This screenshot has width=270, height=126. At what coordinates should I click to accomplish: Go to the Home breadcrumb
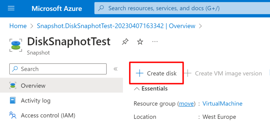coord(18,26)
